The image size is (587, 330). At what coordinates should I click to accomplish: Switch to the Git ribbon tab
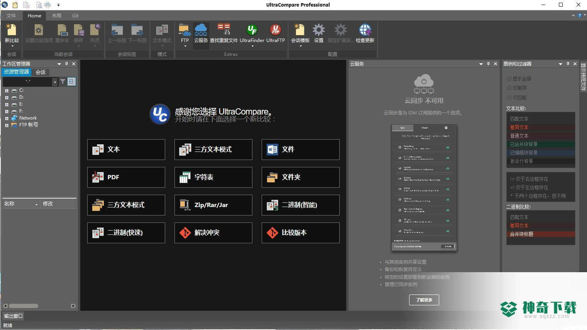coord(75,15)
